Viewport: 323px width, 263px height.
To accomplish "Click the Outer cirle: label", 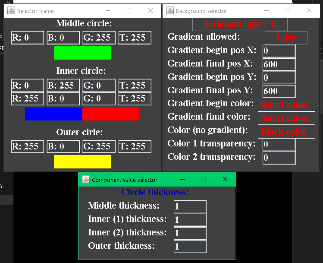I will (79, 132).
